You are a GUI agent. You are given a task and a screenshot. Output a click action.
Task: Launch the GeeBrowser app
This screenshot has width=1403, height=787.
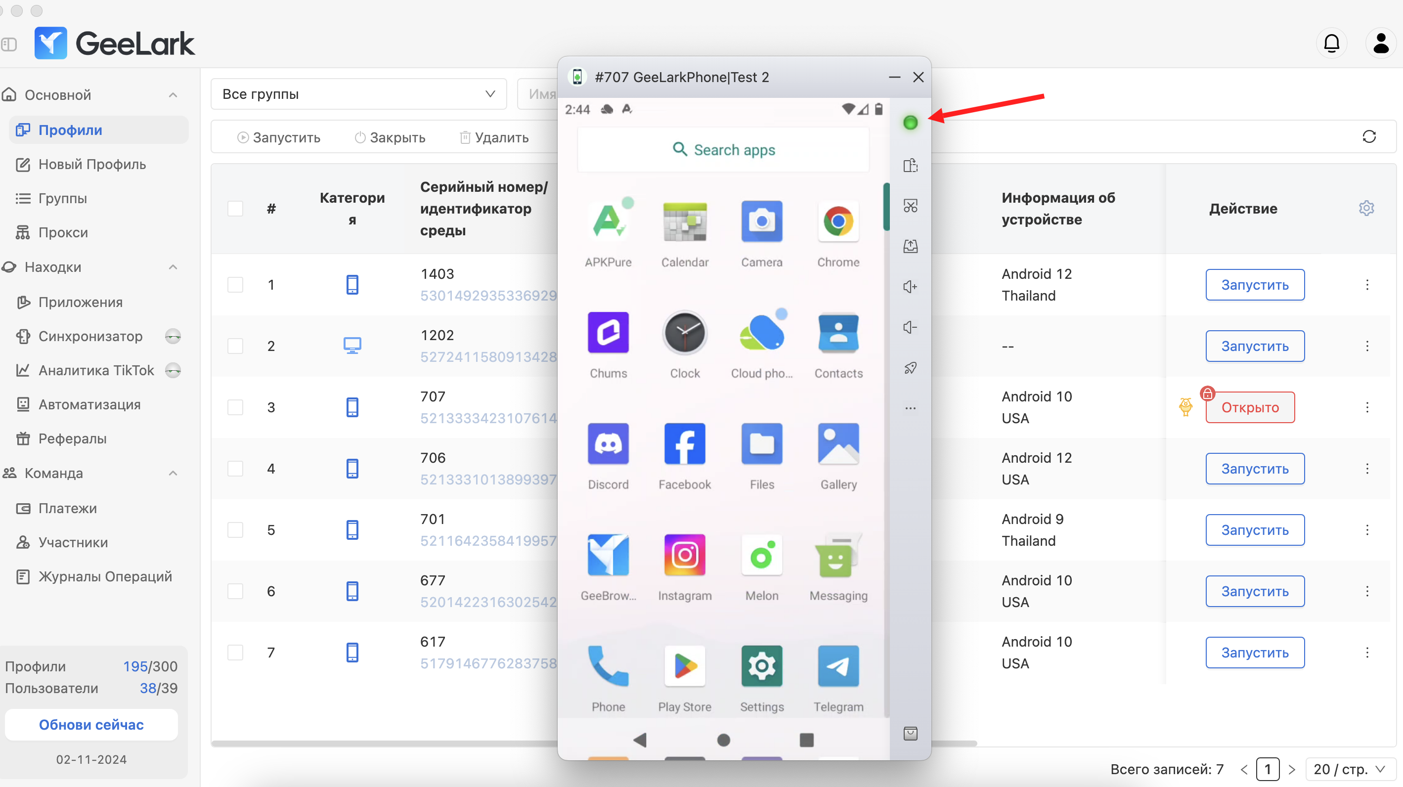click(x=608, y=555)
